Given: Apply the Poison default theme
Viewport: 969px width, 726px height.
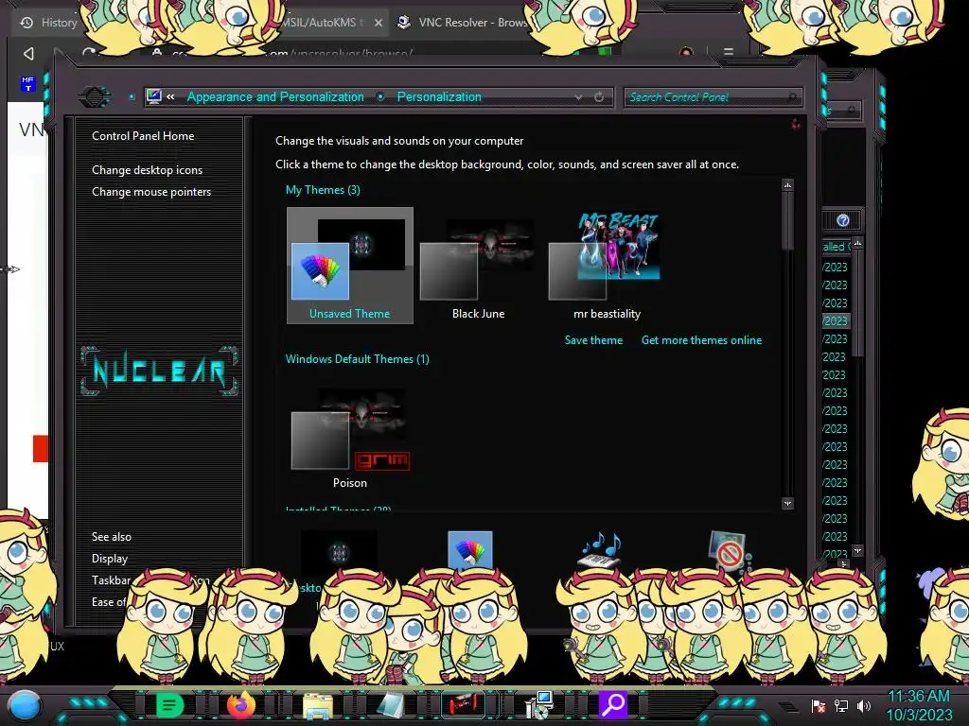Looking at the screenshot, I should [350, 437].
